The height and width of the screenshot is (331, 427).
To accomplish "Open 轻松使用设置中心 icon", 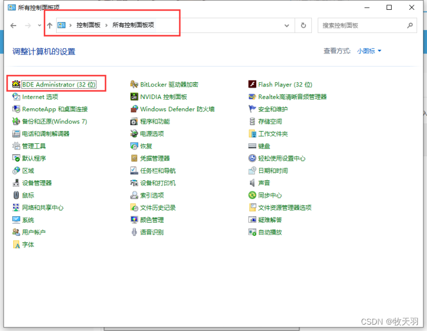I will (x=252, y=158).
